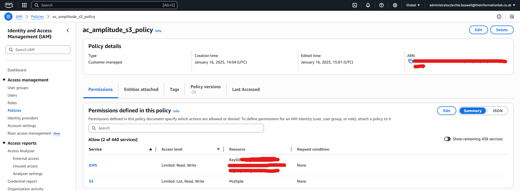Click 'Multiple' resource cell in S3 row
This screenshot has height=191, width=520.
236,181
